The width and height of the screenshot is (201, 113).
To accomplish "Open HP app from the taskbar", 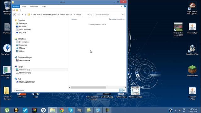I will click(43, 110).
